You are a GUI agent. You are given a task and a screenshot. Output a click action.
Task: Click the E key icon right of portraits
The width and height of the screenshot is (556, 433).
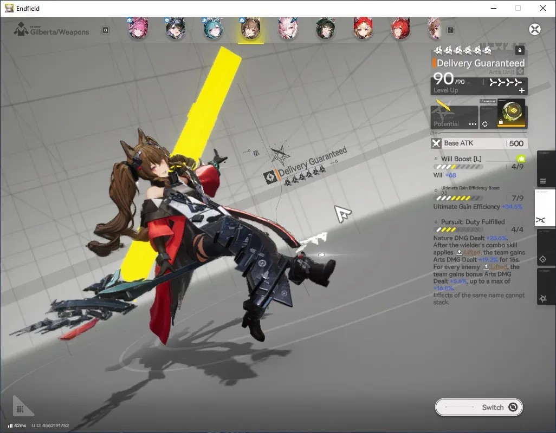450,30
